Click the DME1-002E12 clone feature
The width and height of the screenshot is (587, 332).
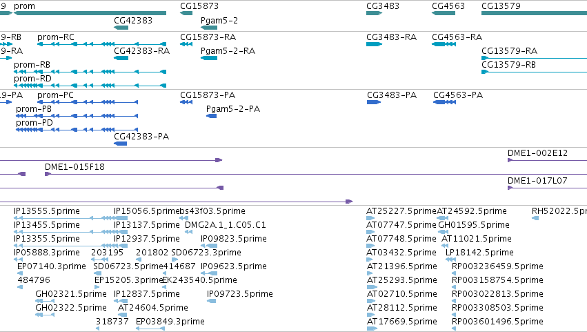coord(547,160)
